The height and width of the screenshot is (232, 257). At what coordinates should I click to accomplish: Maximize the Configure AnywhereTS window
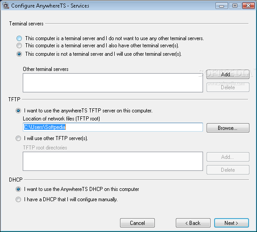pos(235,6)
